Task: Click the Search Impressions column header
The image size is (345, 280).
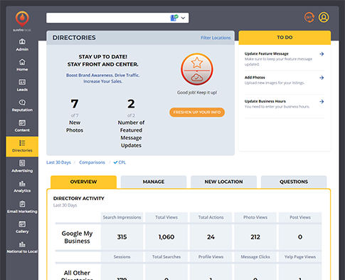Action: click(122, 217)
